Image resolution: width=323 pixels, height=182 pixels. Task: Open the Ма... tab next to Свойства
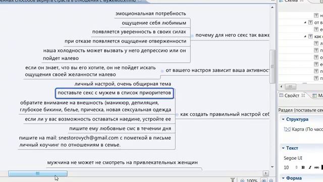pos(318,96)
